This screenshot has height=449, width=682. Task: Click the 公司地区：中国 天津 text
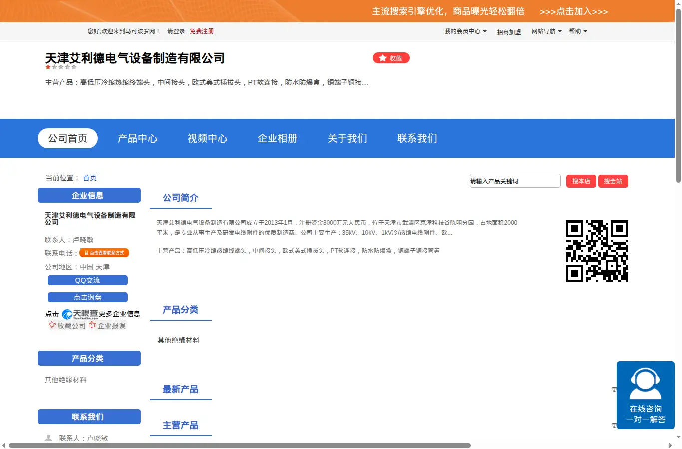[x=77, y=267]
